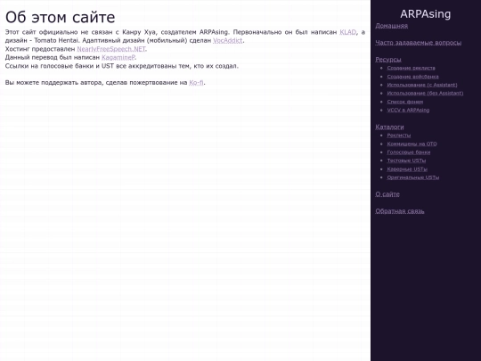This screenshot has width=481, height=361.
Task: Open Использование (без Assistant) link
Action: pos(425,93)
